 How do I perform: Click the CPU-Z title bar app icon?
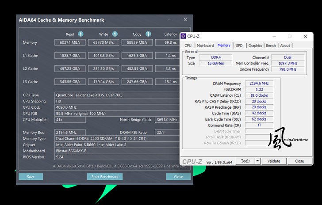pos(183,36)
